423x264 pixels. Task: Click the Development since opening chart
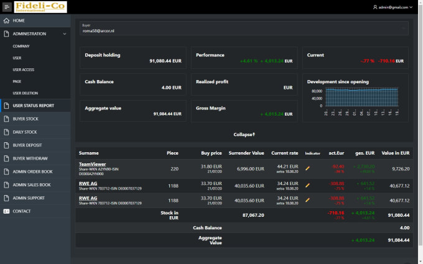[x=361, y=97]
